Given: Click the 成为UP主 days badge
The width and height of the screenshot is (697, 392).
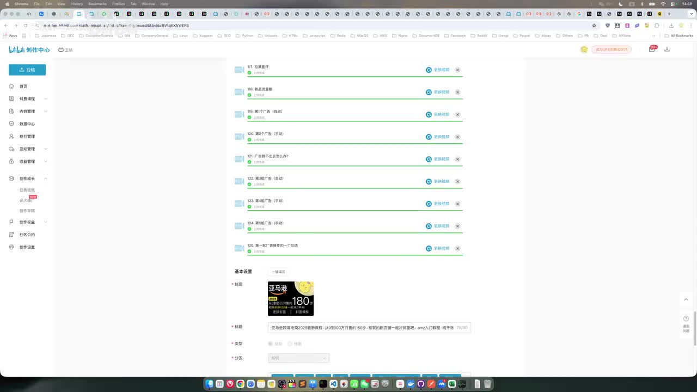Looking at the screenshot, I should [x=612, y=50].
